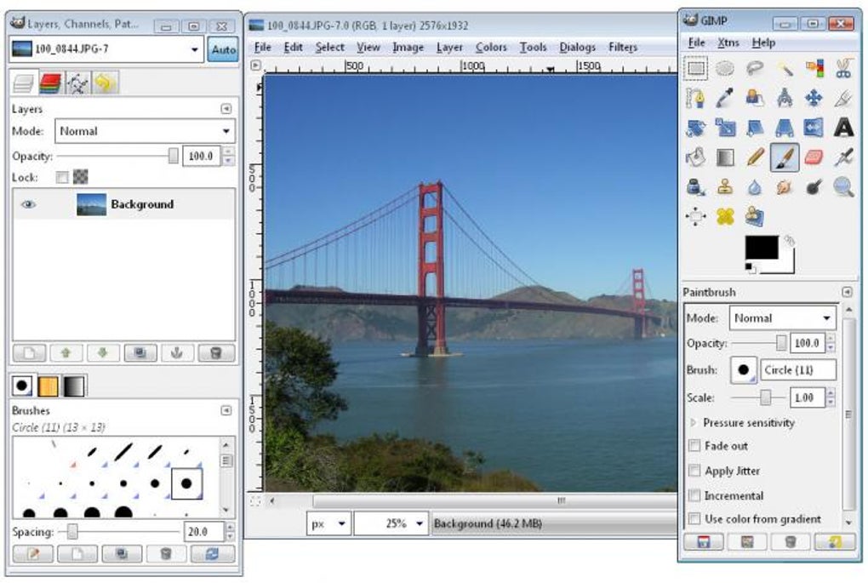Viewport: 868px width, 583px height.
Task: Open the Layer menu
Action: [449, 48]
